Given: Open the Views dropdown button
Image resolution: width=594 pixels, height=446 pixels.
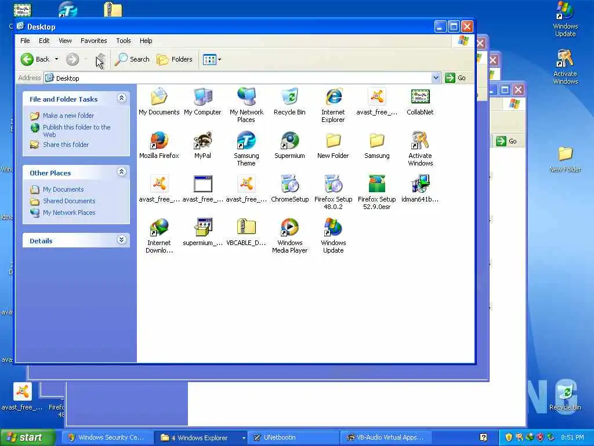Looking at the screenshot, I should click(x=212, y=59).
